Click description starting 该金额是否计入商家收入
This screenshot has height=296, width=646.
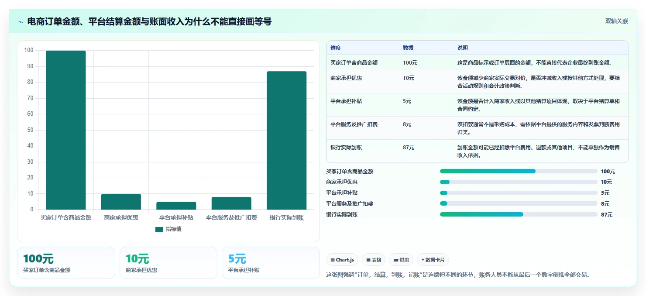click(539, 105)
